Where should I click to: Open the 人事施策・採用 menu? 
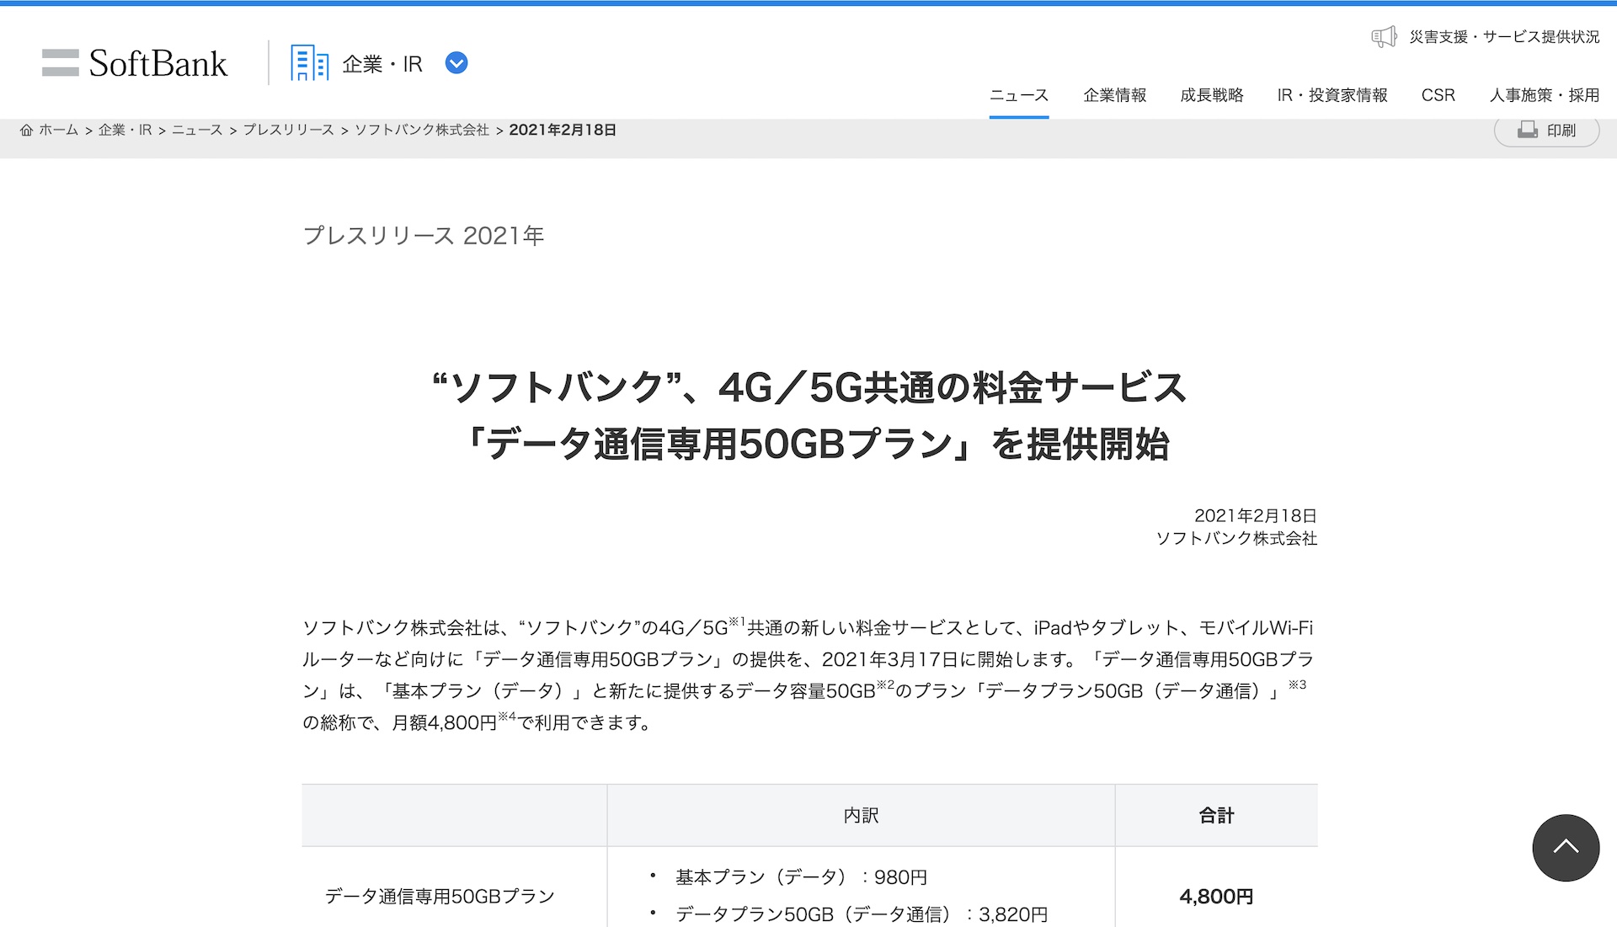point(1545,95)
